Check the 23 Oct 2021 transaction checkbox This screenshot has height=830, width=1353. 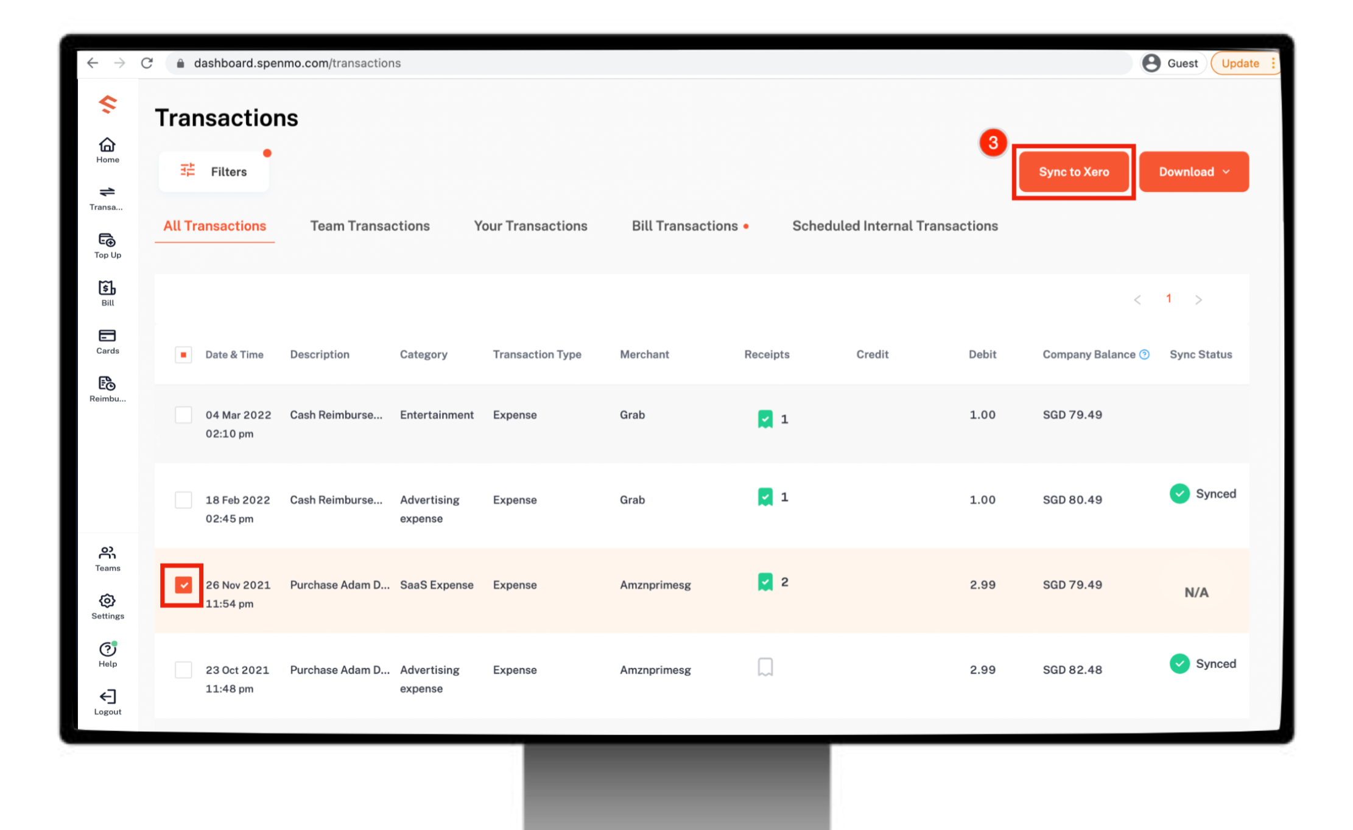point(183,669)
